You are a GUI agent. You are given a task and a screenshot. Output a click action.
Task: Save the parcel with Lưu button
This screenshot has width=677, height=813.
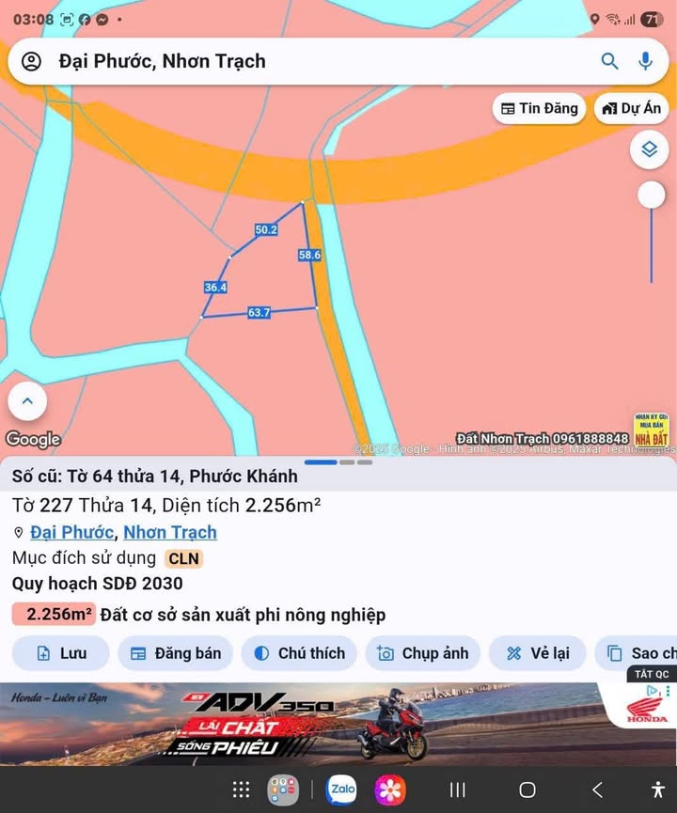click(x=61, y=653)
